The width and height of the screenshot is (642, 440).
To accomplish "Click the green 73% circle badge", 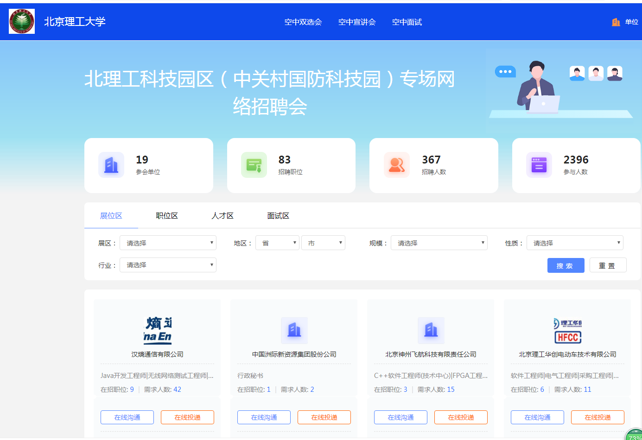I will point(634,435).
